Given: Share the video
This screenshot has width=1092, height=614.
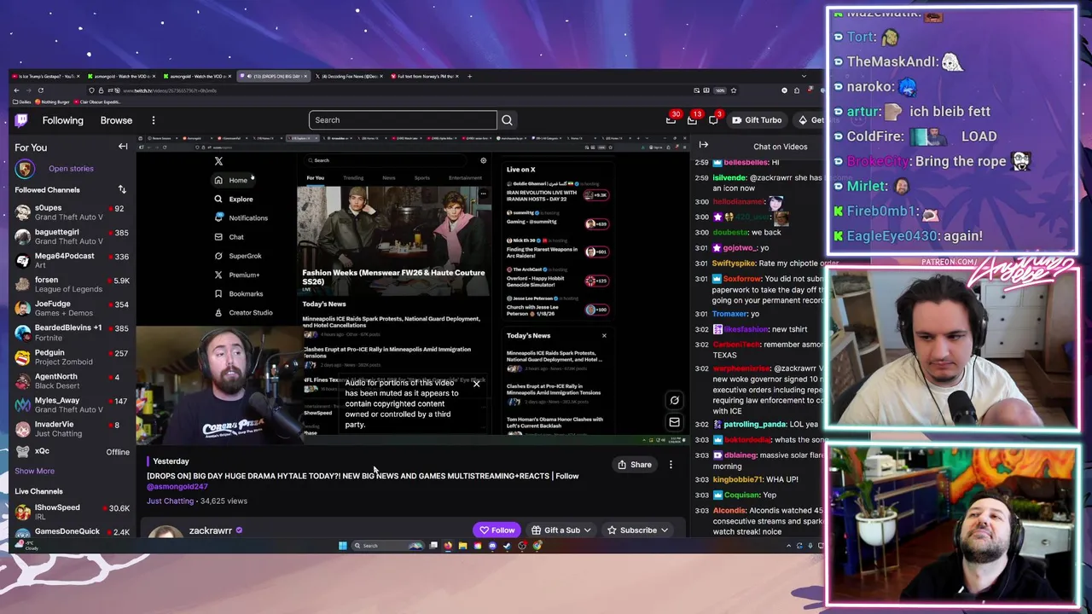Looking at the screenshot, I should 635,465.
